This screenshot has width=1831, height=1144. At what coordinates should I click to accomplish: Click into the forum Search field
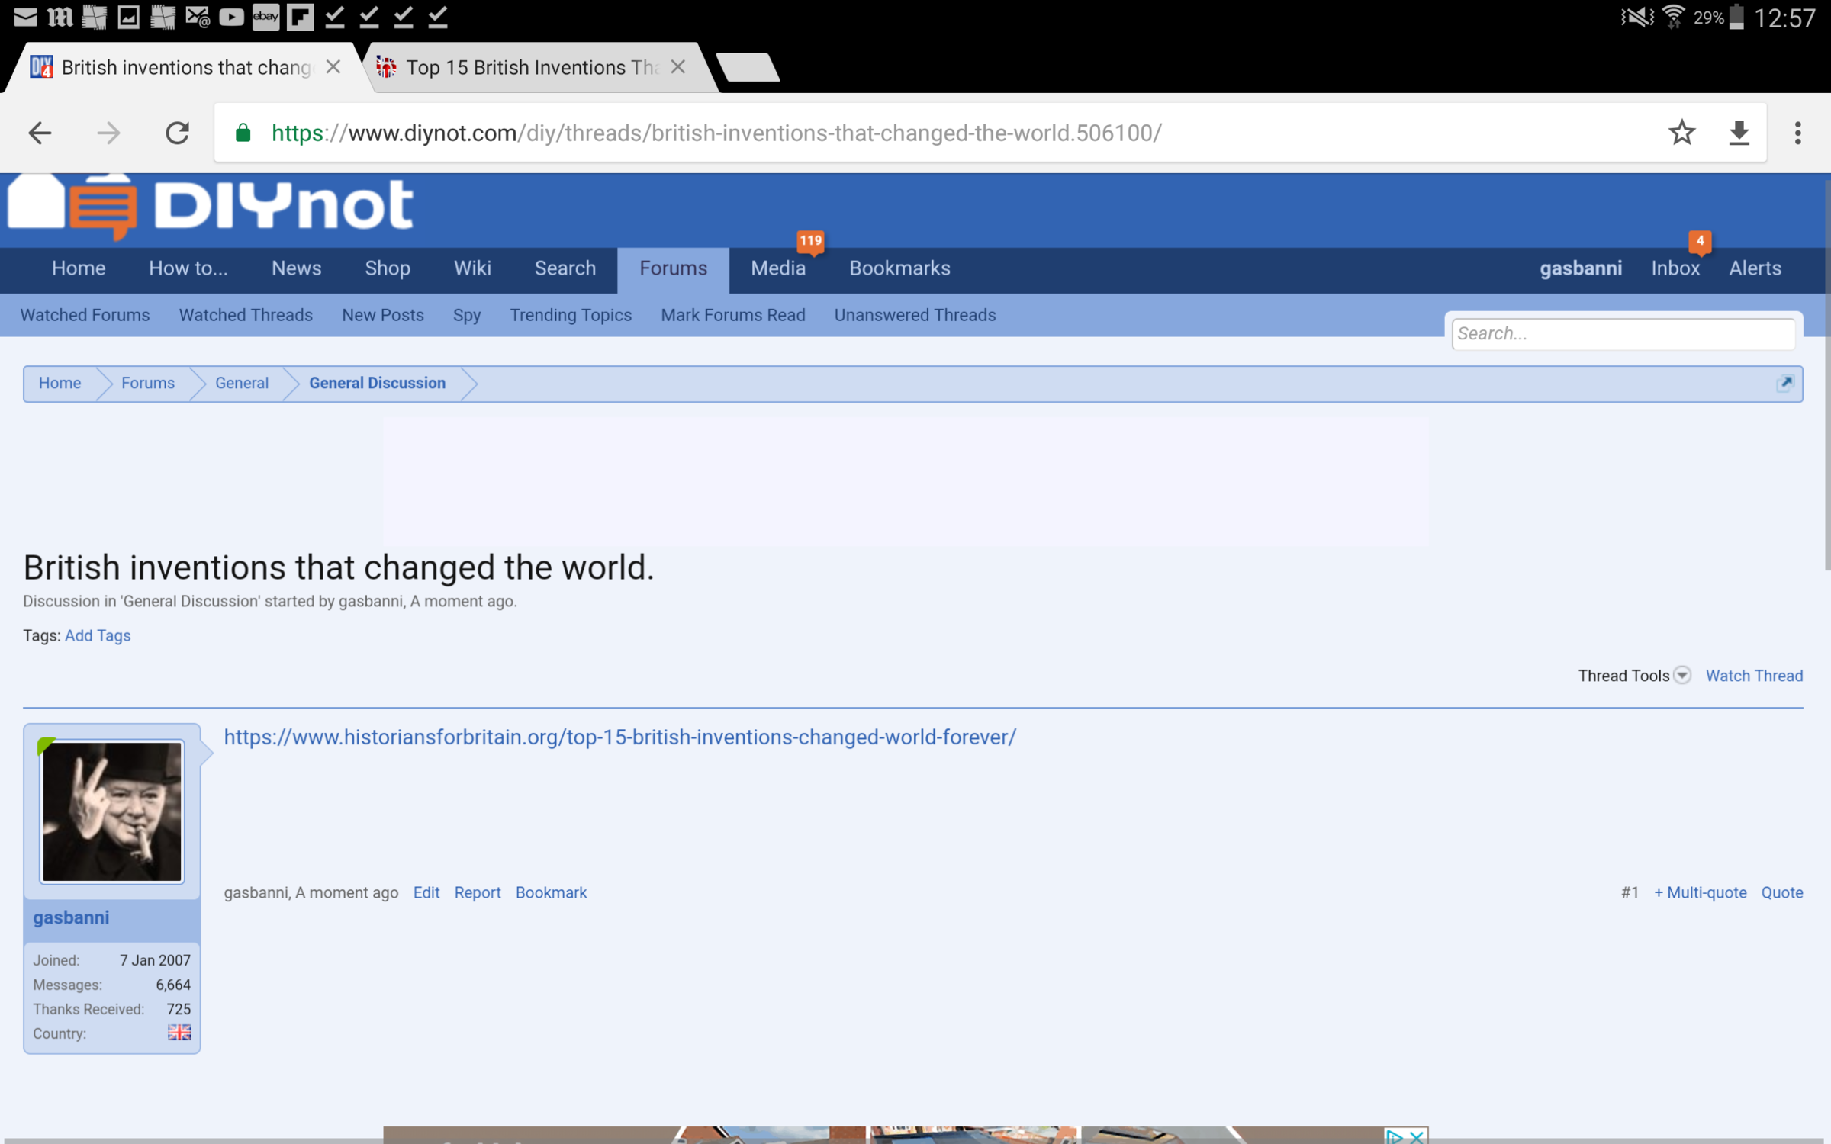point(1623,334)
